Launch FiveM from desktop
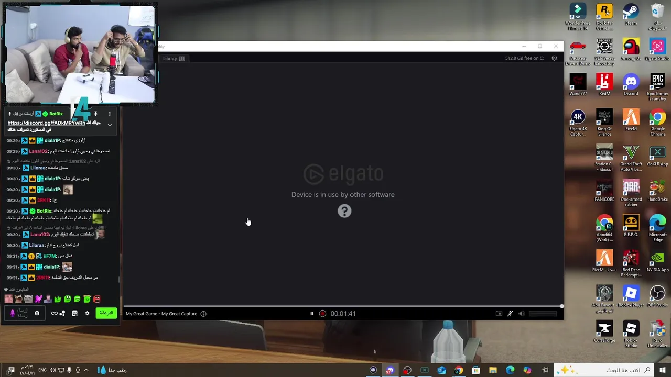 (x=631, y=120)
